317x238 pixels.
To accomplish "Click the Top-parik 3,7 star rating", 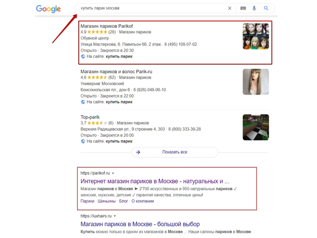I will point(97,123).
